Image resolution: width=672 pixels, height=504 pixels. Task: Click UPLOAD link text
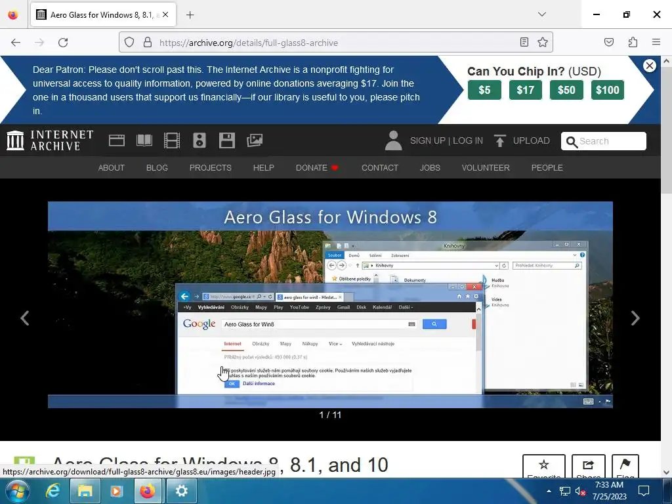point(531,140)
